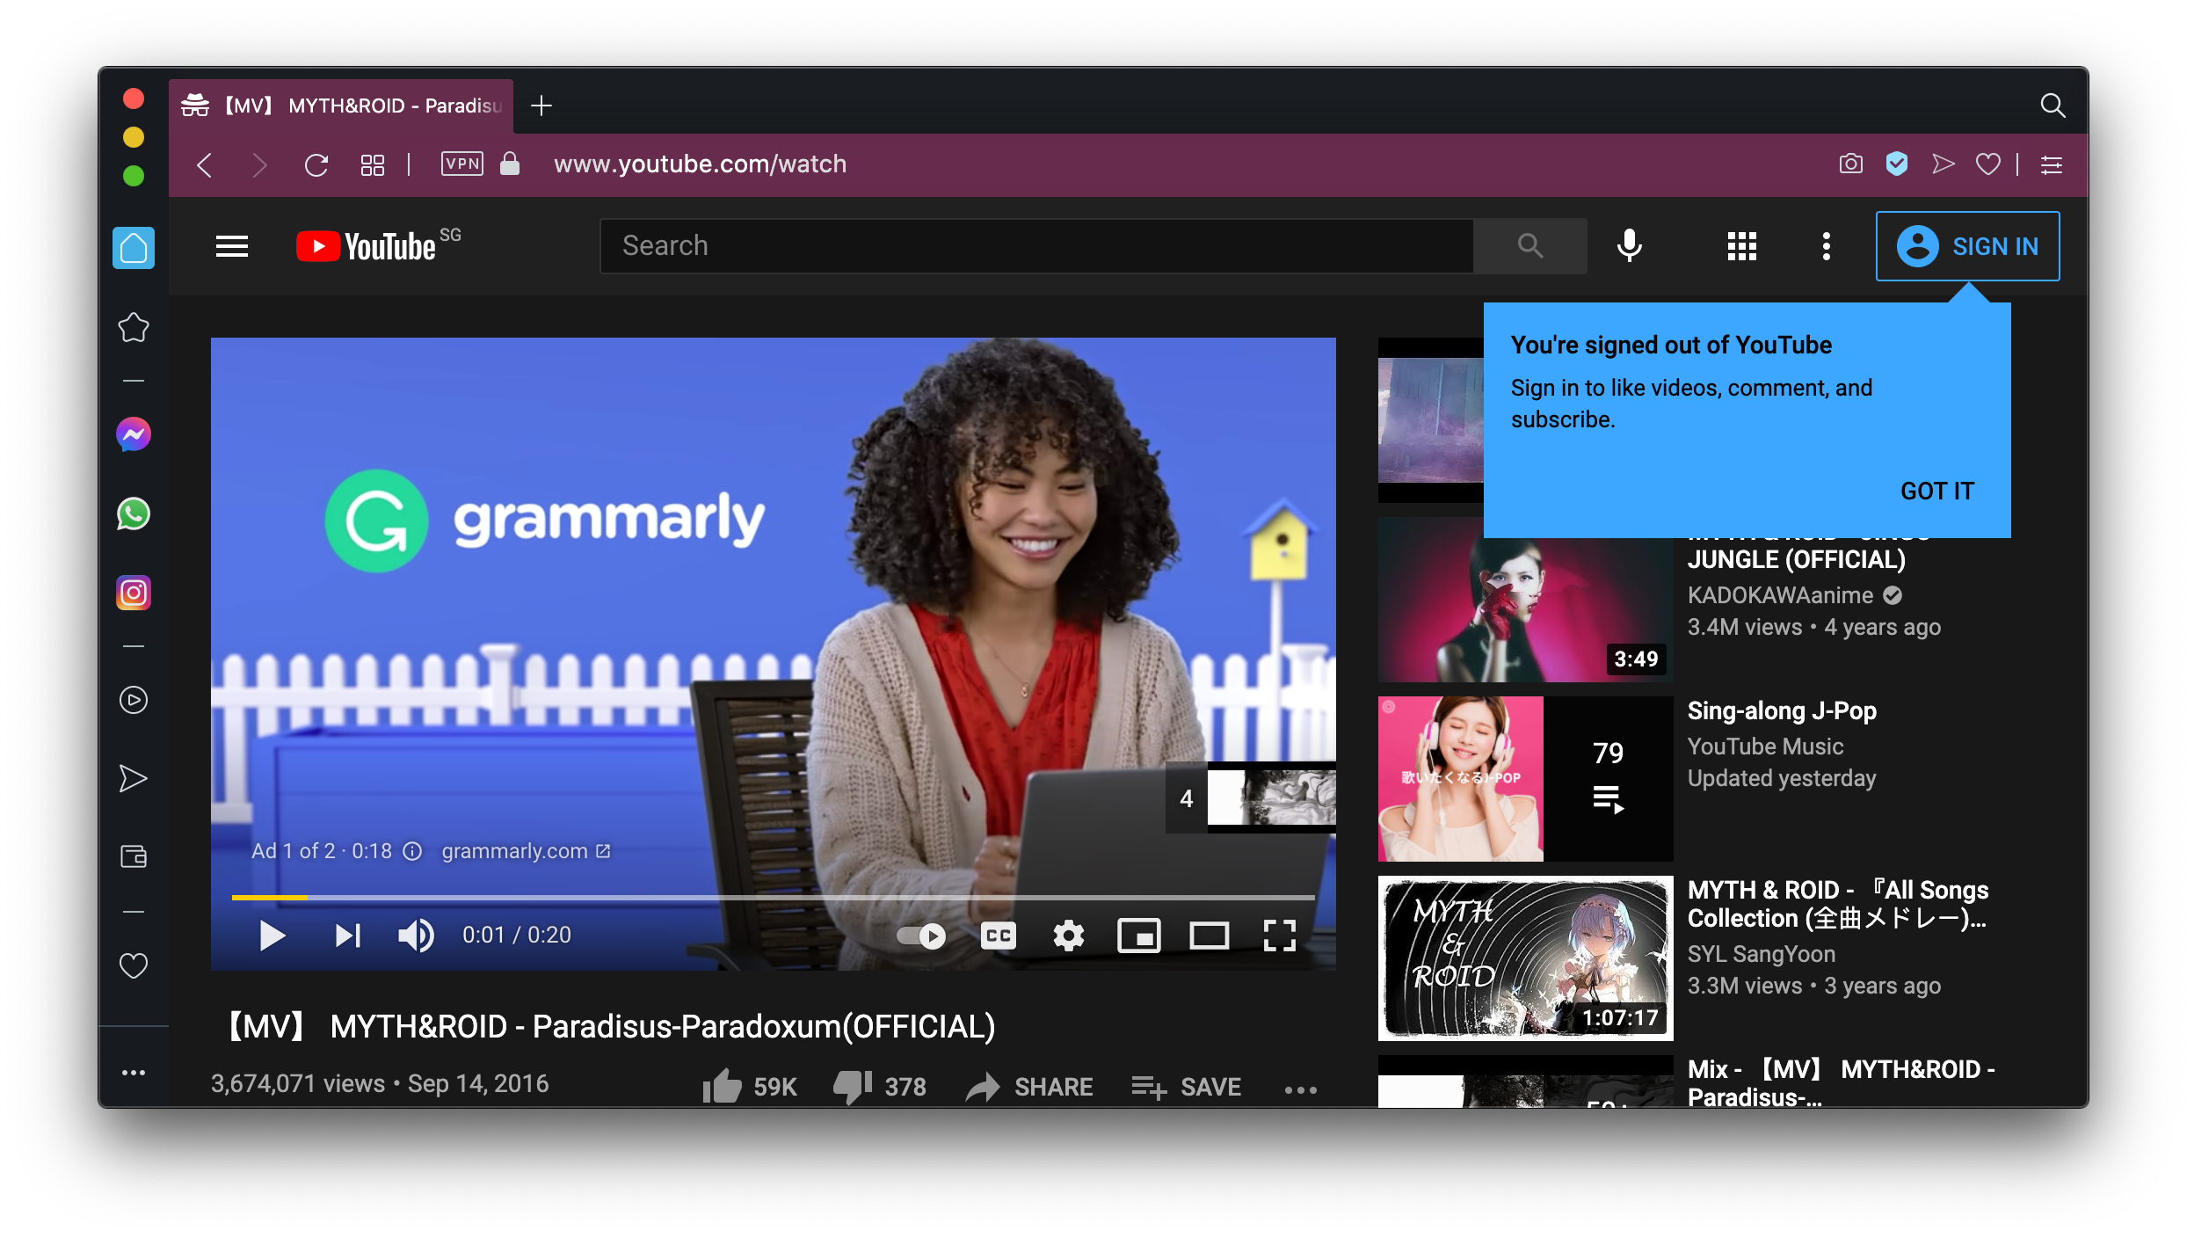Click the SIGN IN button
Screen dimensions: 2187x1238
click(1968, 246)
